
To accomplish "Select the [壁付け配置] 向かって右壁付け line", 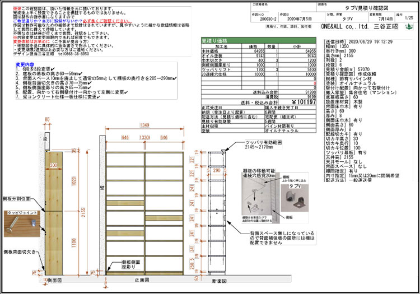I will [x=357, y=88].
